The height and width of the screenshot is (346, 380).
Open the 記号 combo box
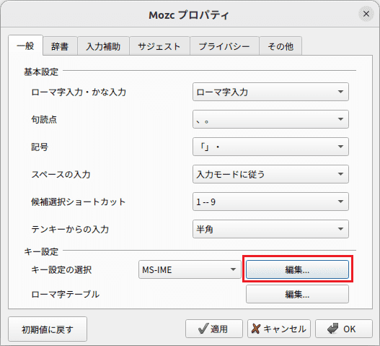click(x=270, y=147)
